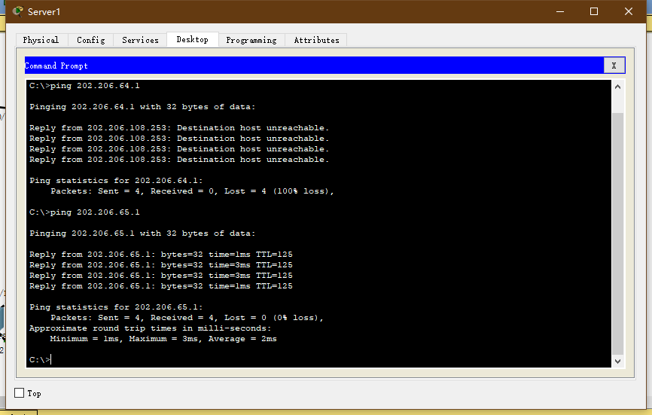Image resolution: width=652 pixels, height=415 pixels.
Task: Select the Desktop tab
Action: (x=193, y=39)
